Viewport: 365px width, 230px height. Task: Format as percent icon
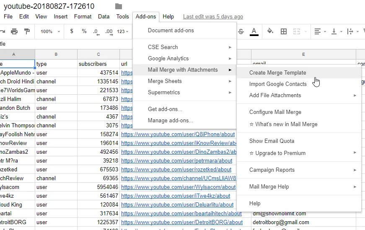point(84,31)
